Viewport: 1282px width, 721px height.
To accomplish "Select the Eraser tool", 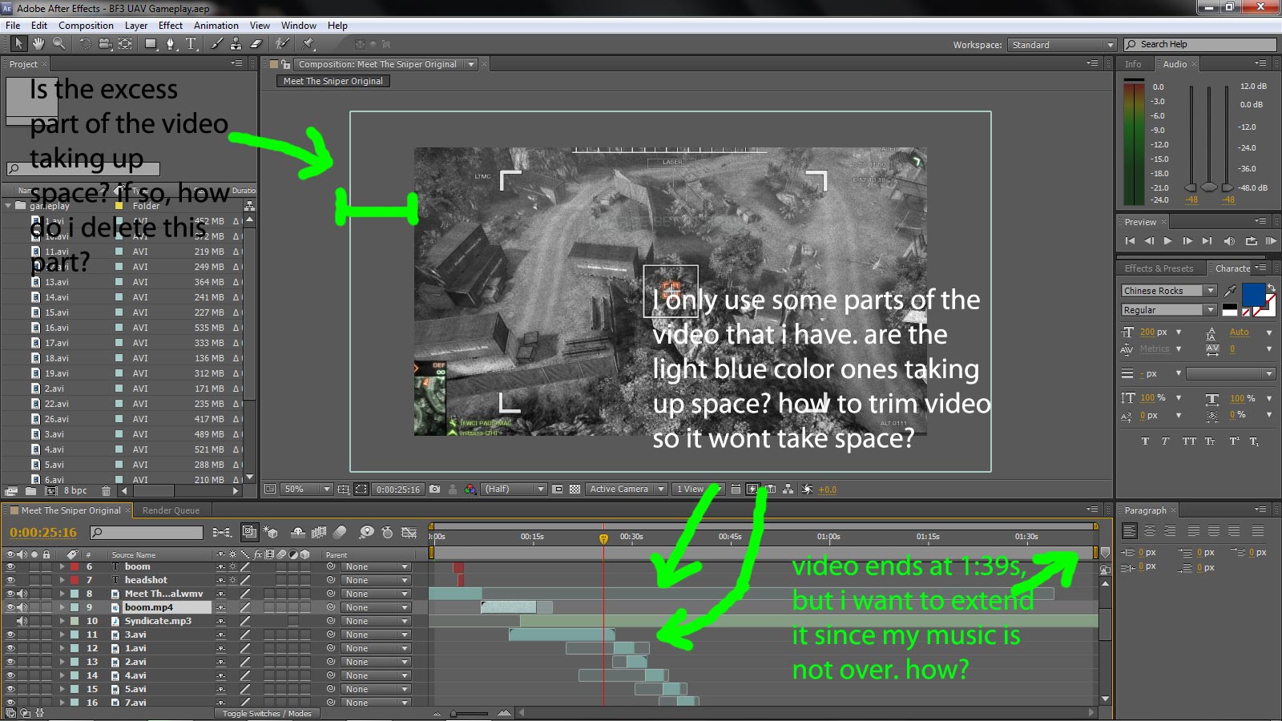I will tap(256, 43).
